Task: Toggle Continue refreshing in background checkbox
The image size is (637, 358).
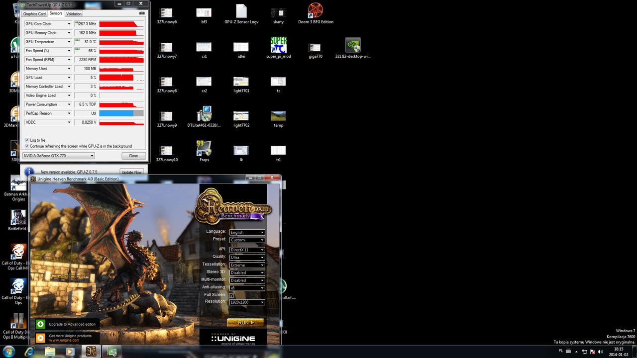Action: pyautogui.click(x=27, y=146)
